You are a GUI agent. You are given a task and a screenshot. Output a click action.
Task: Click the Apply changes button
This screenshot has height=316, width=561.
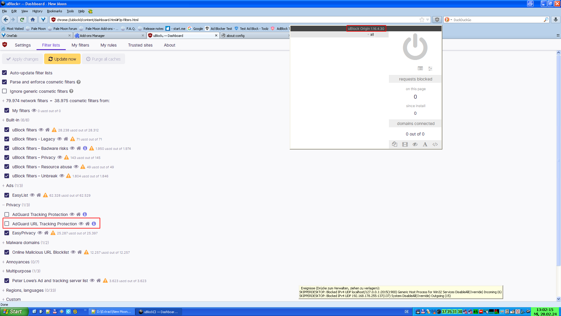[22, 59]
